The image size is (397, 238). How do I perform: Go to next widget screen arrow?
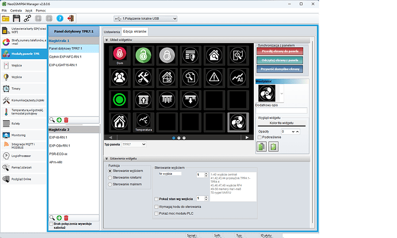247,137
